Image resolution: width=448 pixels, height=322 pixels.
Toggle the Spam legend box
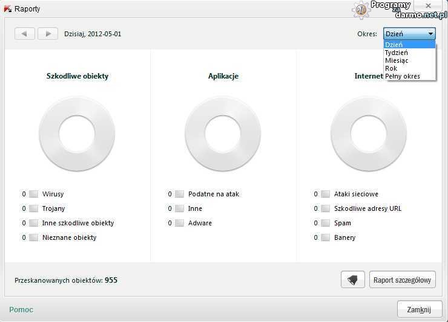(326, 223)
